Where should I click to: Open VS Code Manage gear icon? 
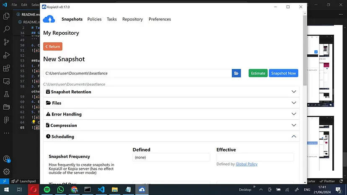point(7,172)
